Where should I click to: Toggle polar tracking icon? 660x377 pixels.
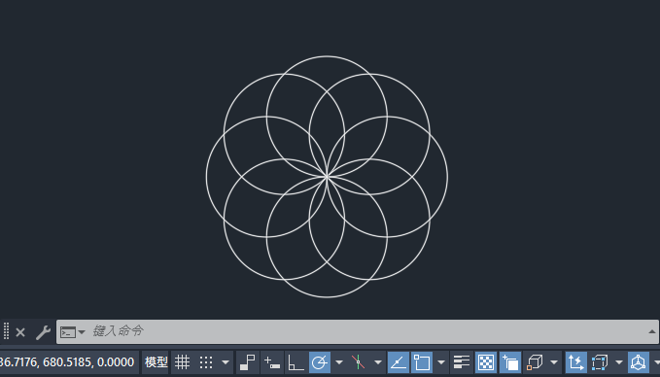(320, 362)
